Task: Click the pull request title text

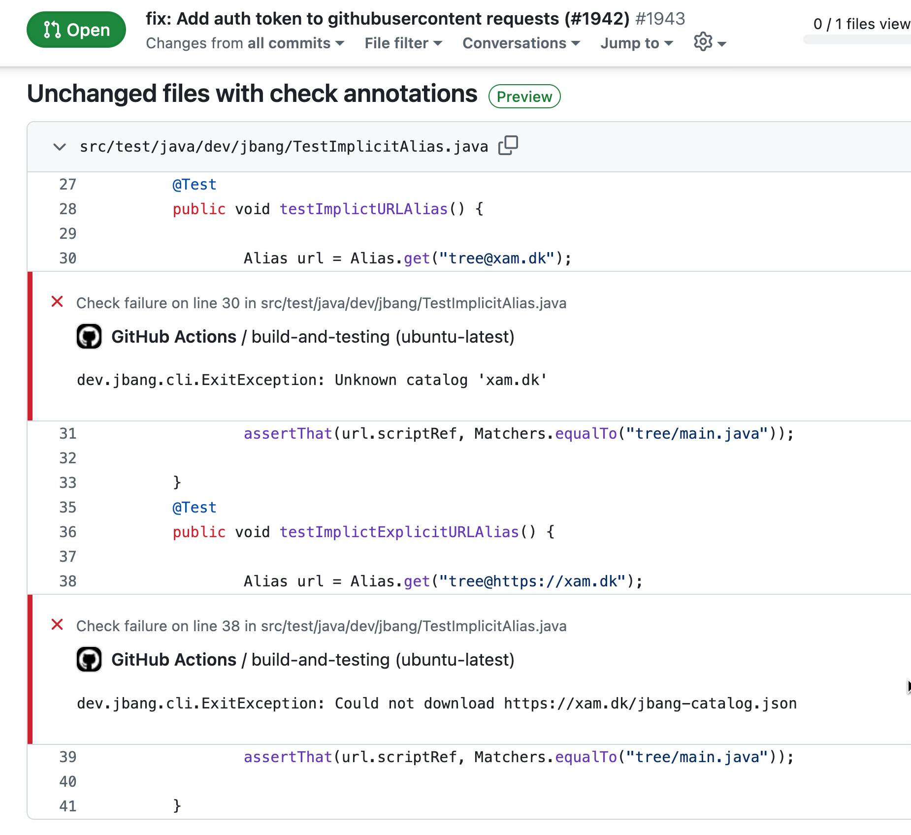Action: pos(387,19)
